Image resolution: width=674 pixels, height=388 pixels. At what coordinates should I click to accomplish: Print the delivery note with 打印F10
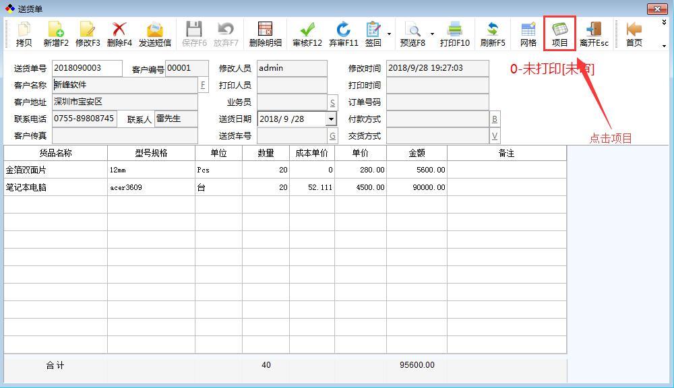tap(455, 34)
